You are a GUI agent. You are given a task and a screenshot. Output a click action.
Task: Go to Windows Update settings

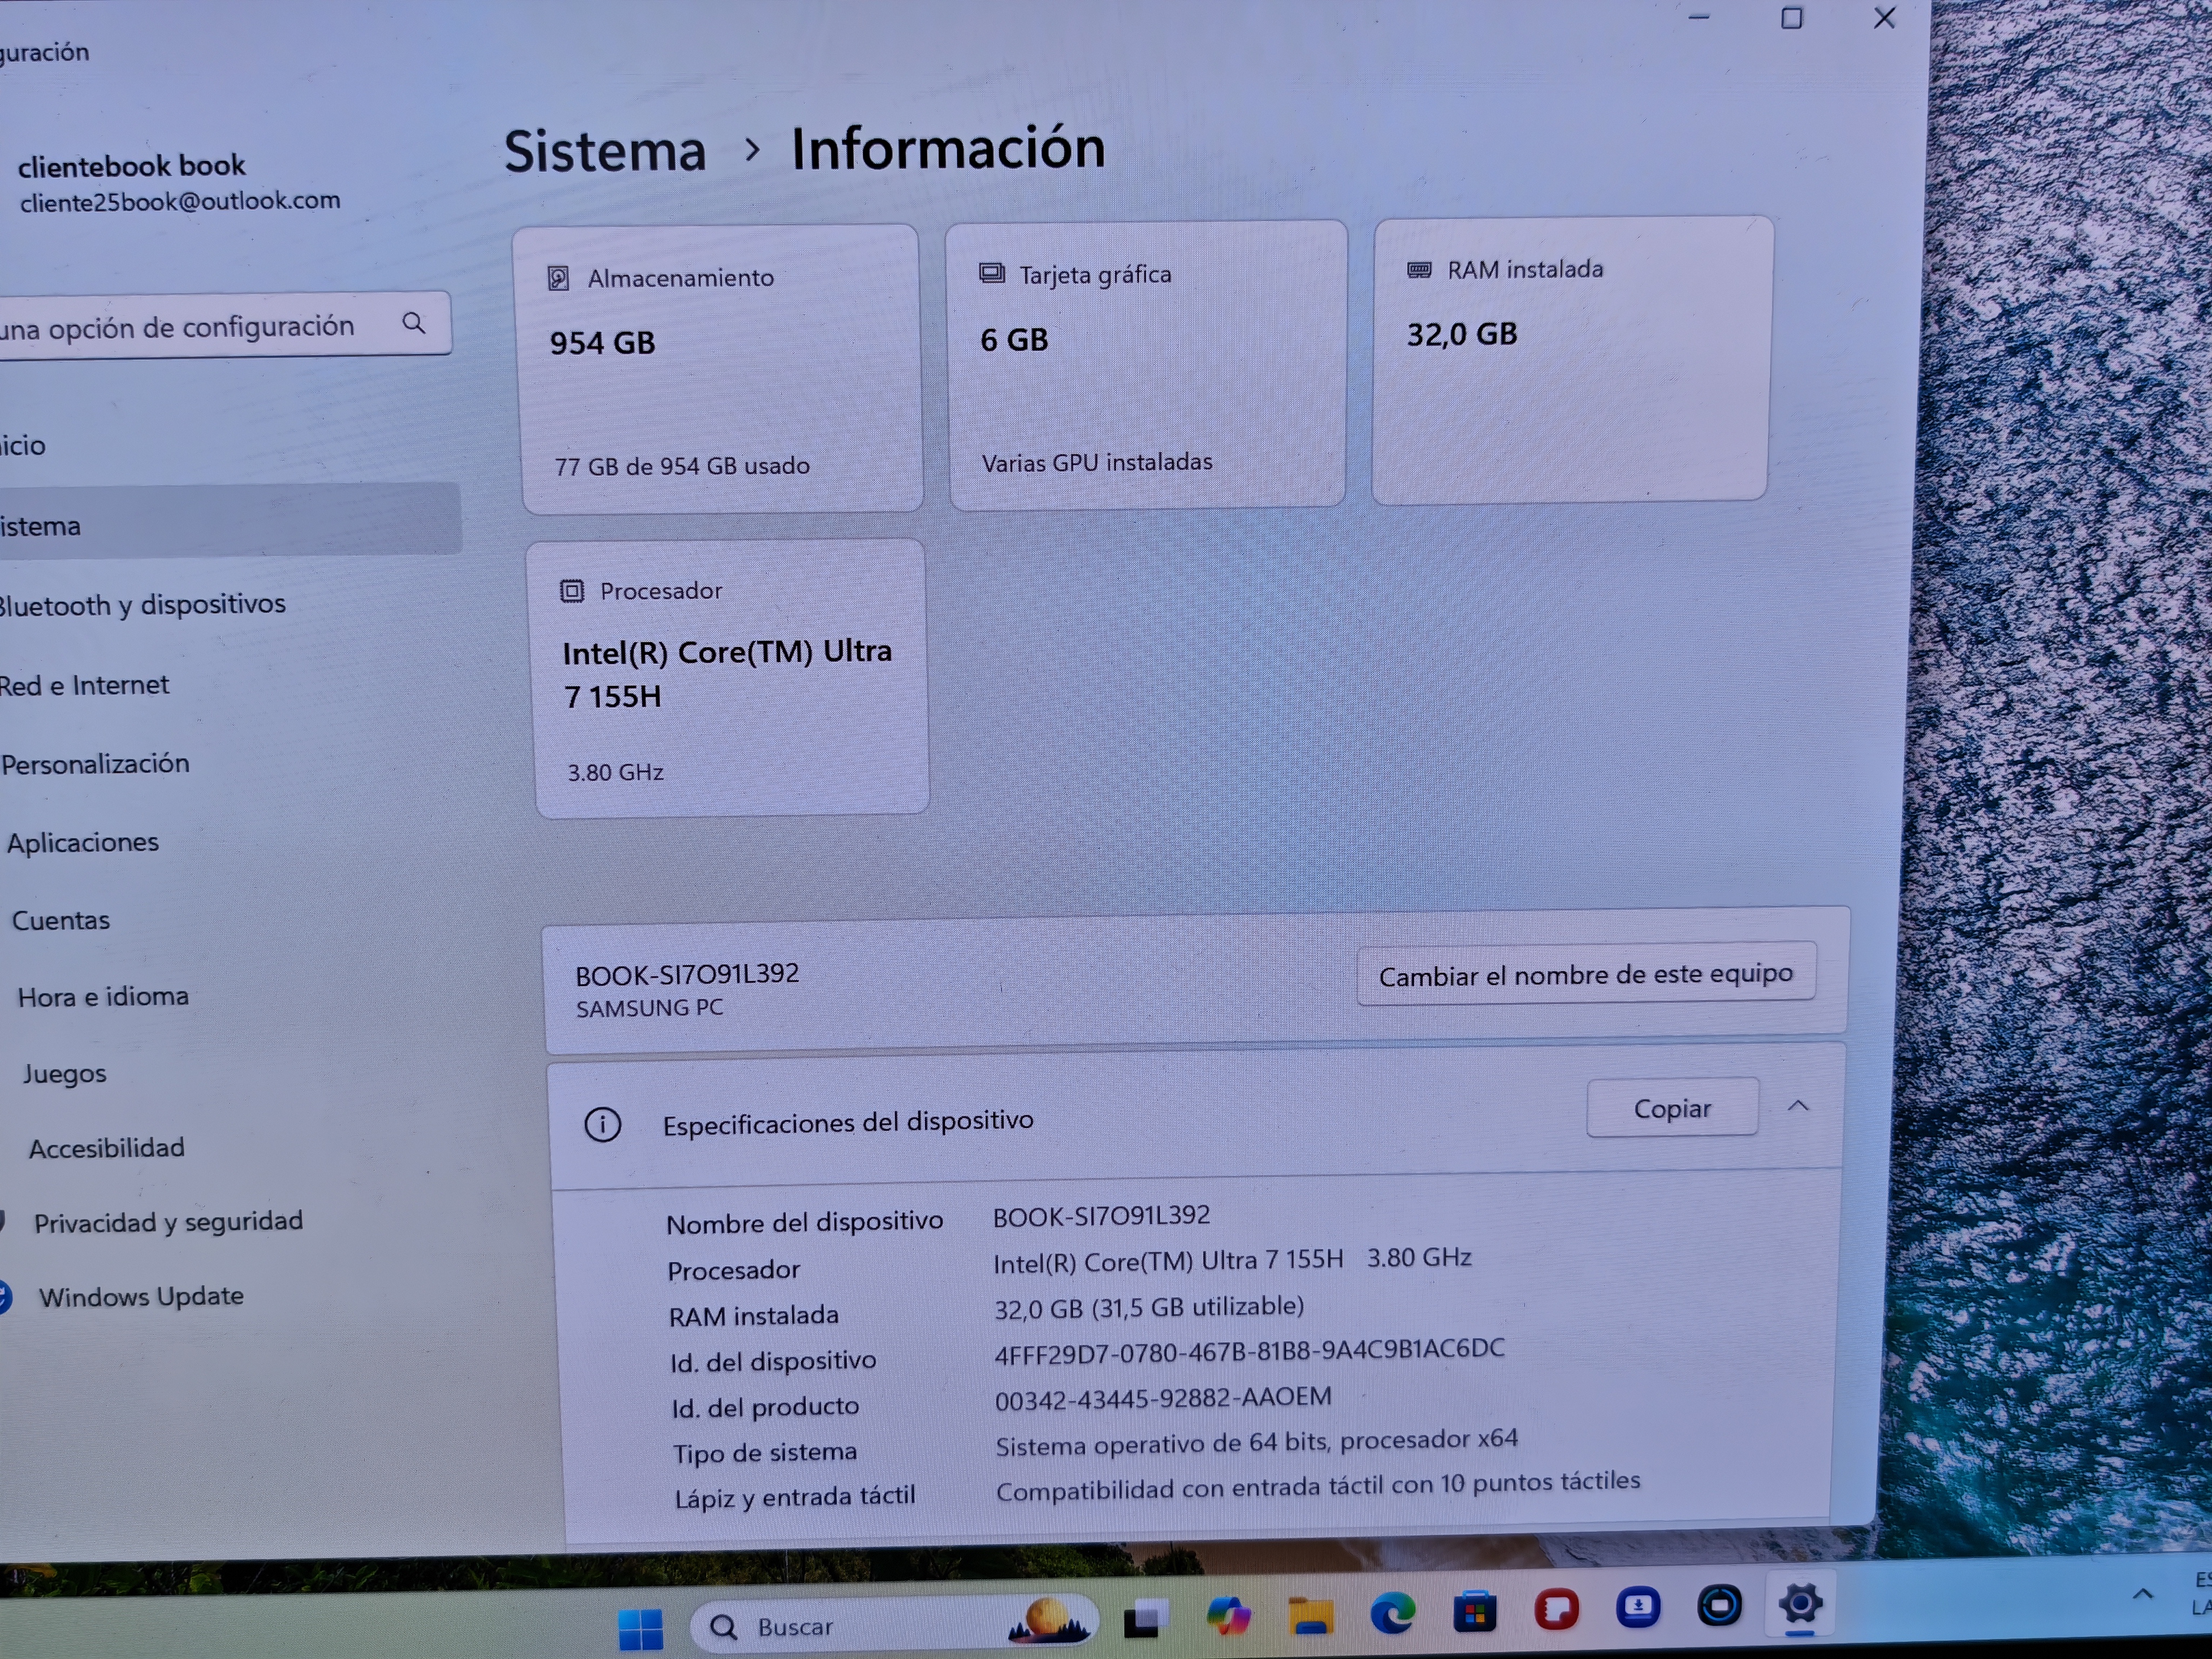tap(141, 1297)
